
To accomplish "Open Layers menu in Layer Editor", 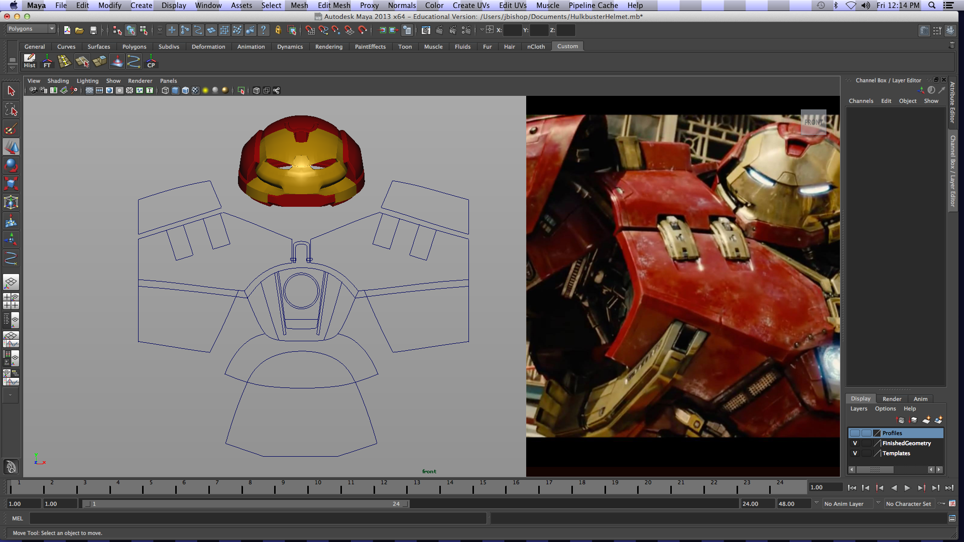I will coord(859,409).
